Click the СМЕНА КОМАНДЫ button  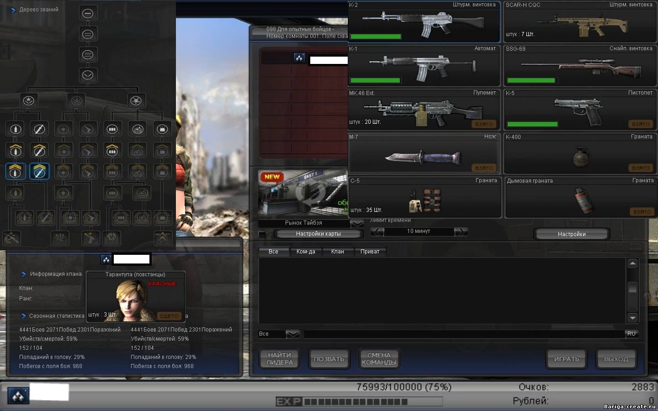[379, 359]
